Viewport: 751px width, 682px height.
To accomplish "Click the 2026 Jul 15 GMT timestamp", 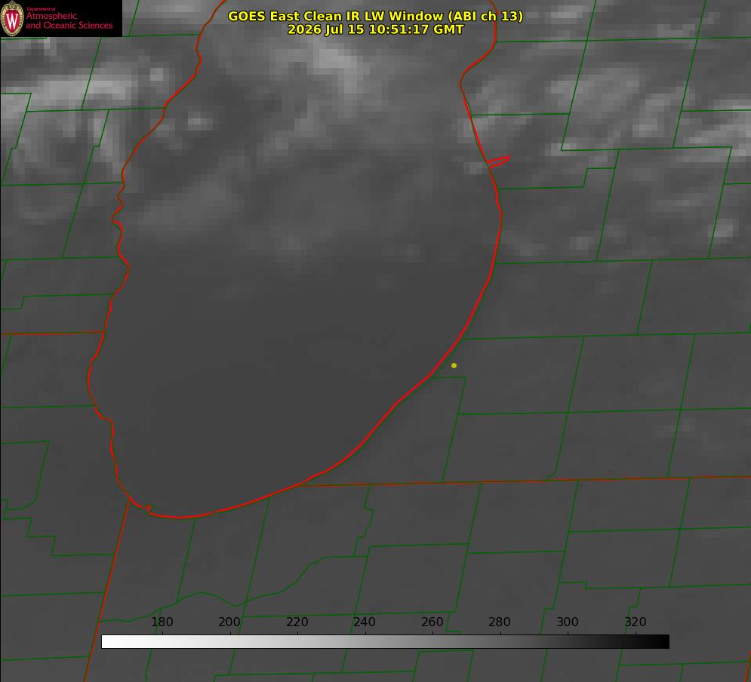I will [x=376, y=29].
